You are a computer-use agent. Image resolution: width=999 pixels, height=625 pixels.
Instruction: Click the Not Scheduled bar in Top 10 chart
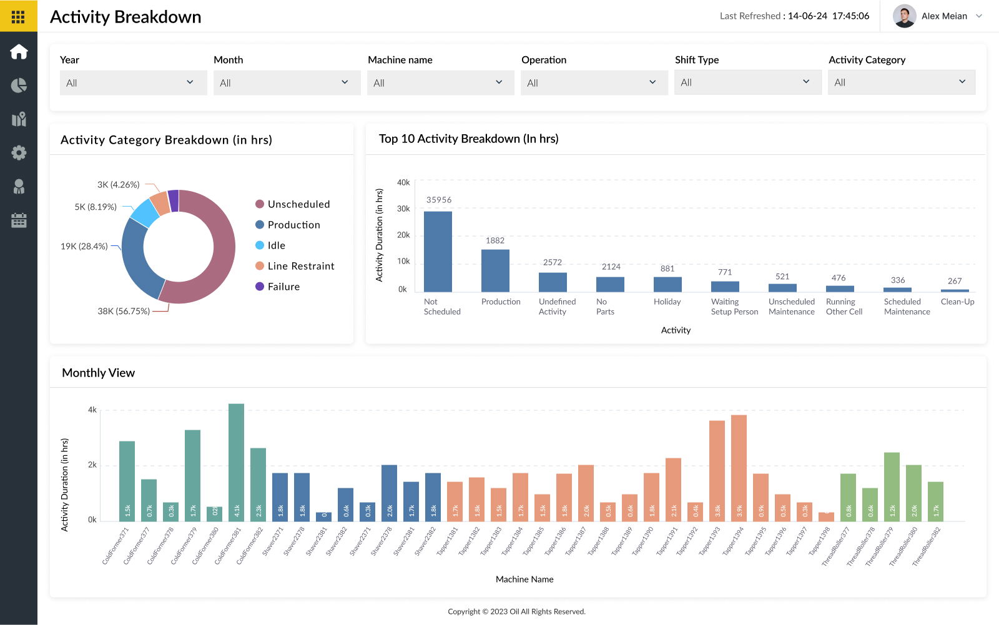[x=438, y=252]
